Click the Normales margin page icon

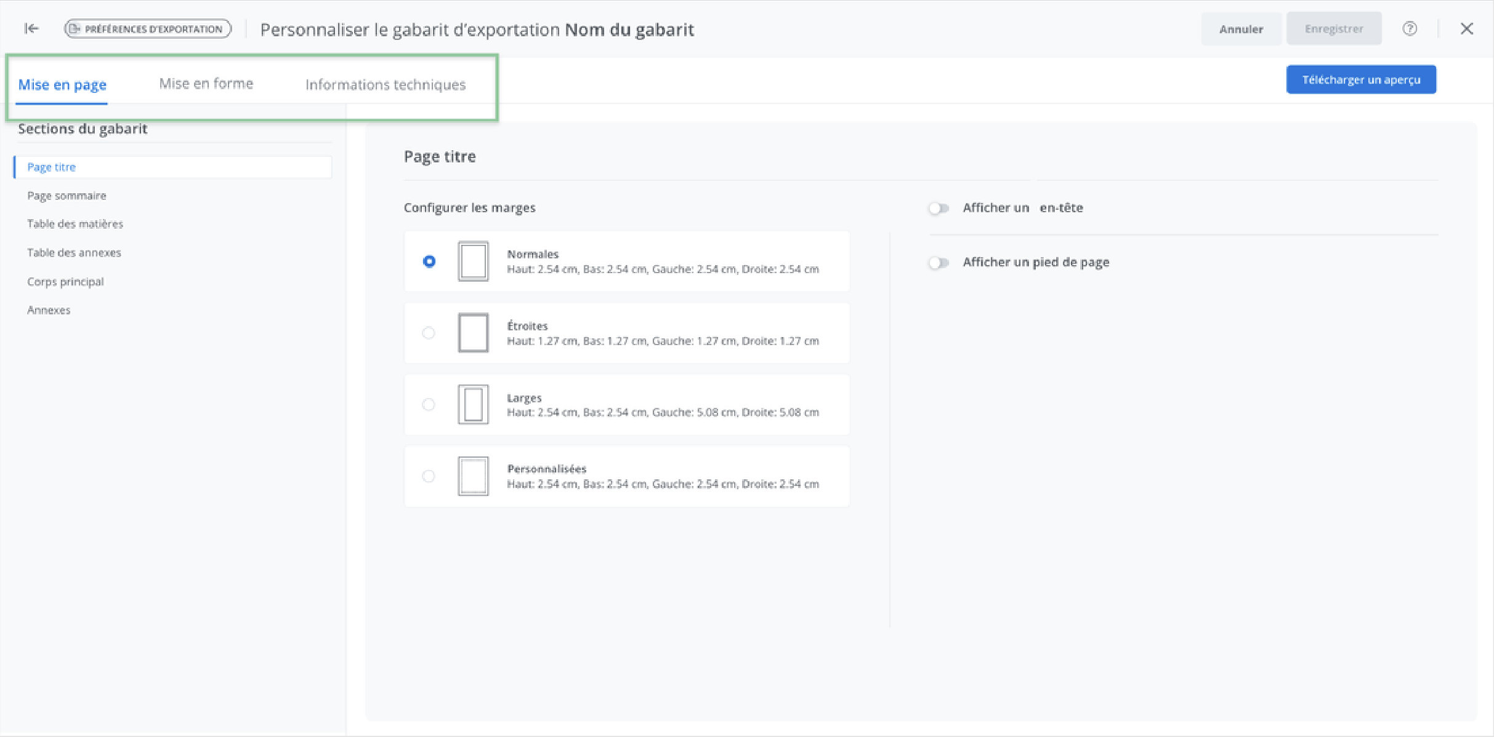tap(473, 261)
